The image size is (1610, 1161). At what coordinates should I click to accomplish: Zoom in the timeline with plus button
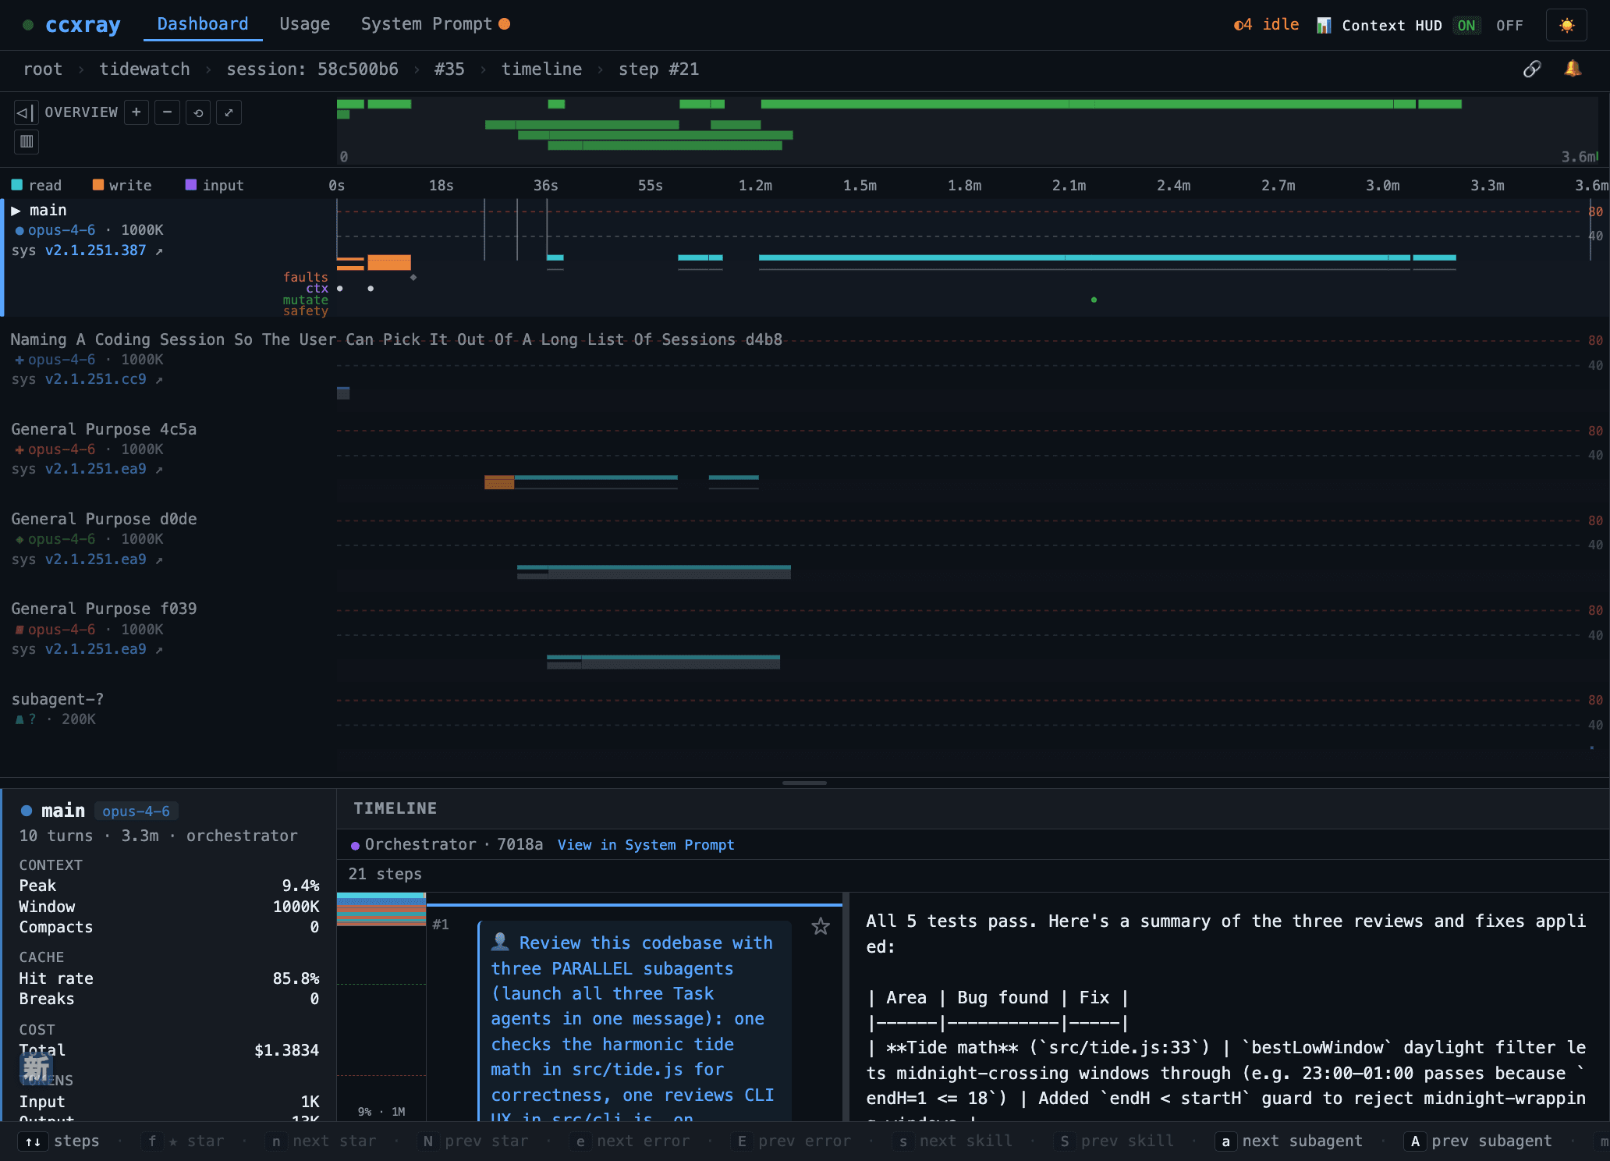[x=136, y=112]
